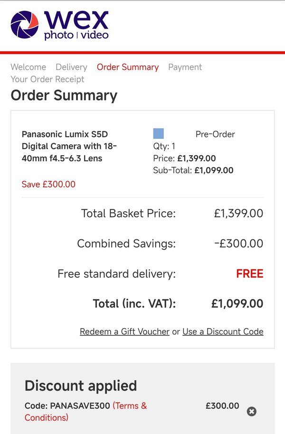
Task: Click Redeem a Gift Voucher link
Action: coord(124,332)
